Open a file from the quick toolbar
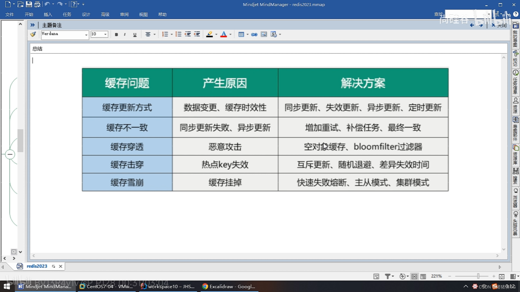The width and height of the screenshot is (520, 292). coord(20,4)
